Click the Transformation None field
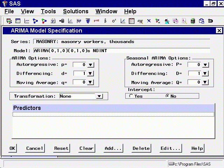The width and height of the screenshot is (224, 168). coord(77,96)
